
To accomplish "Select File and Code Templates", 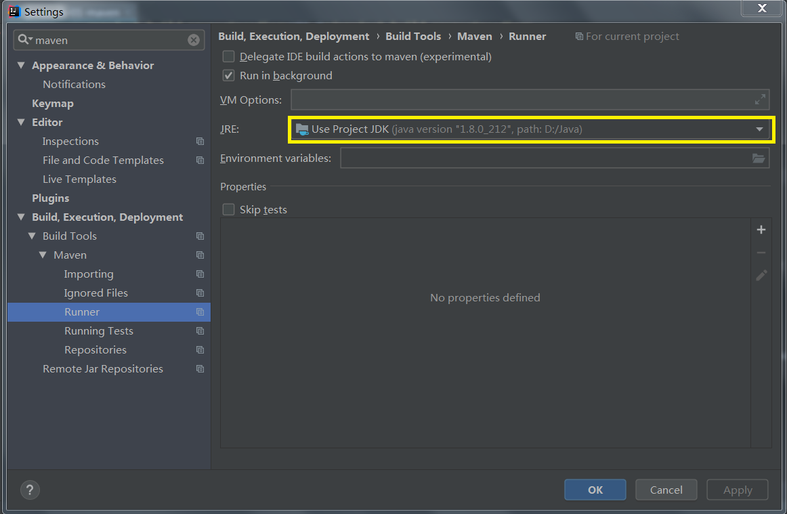I will click(x=104, y=160).
